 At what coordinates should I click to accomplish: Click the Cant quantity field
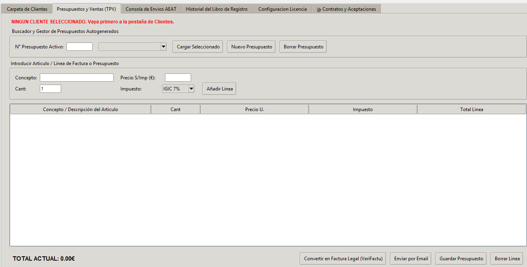(50, 89)
